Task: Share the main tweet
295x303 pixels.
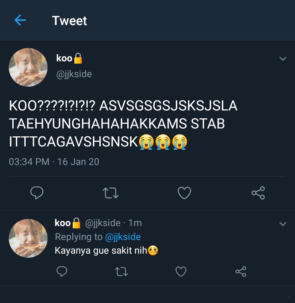Action: point(258,193)
